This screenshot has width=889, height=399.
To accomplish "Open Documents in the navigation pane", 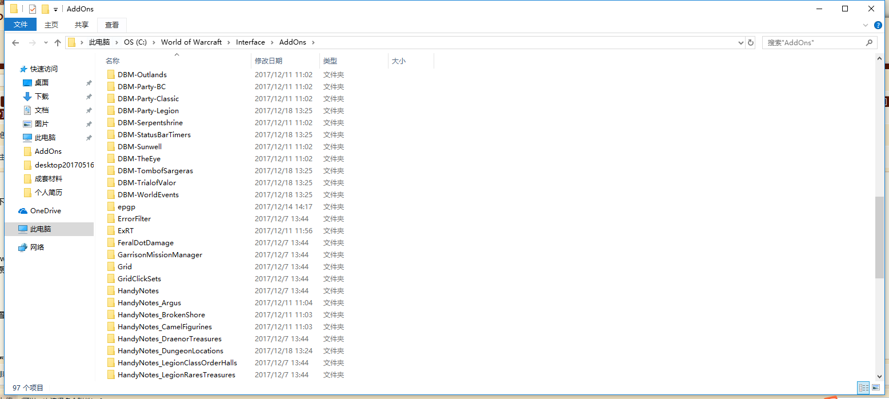I will point(42,110).
